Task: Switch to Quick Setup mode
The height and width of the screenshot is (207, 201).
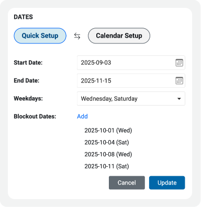Action: coord(40,36)
